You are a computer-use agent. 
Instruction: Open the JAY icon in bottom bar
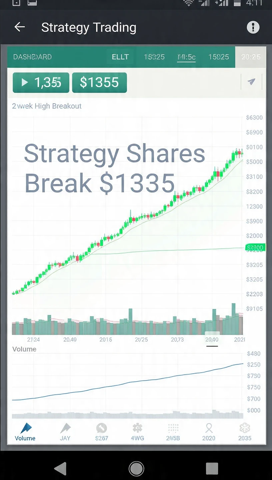coord(65,432)
